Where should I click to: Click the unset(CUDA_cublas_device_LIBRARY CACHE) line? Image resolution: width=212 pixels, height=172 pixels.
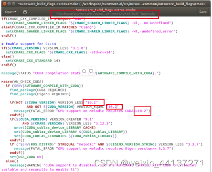(55, 128)
